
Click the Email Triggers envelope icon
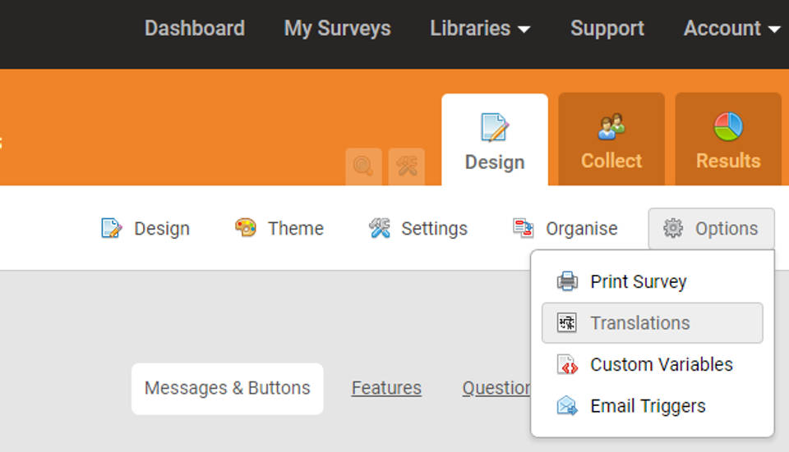tap(567, 406)
